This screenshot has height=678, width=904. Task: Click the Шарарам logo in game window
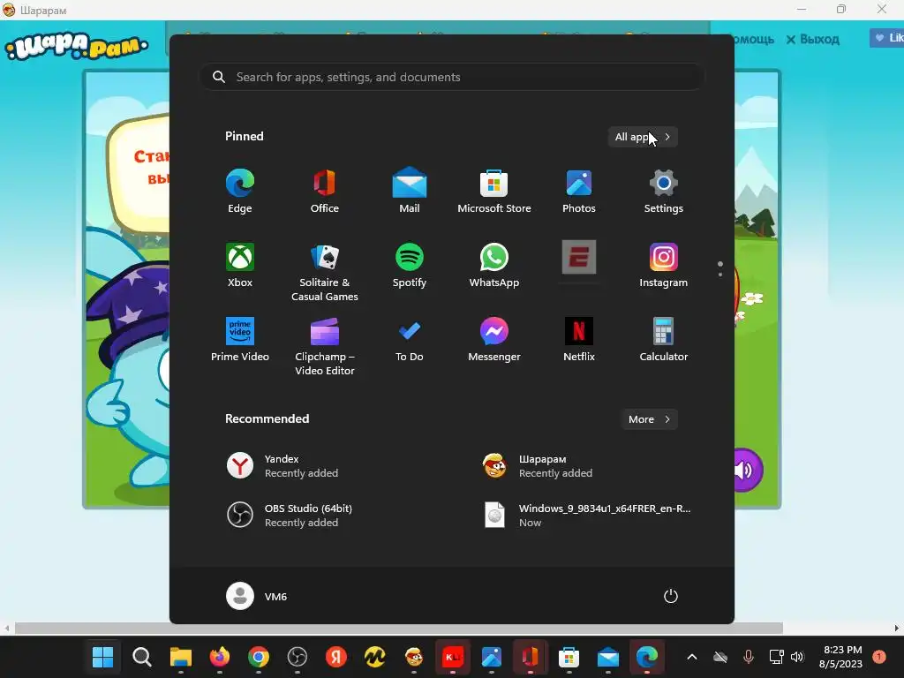click(76, 47)
